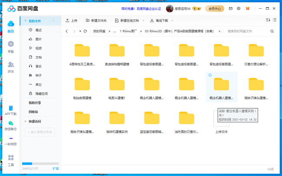
Task: Select the 消失面的贝塞尔 folder
Action: pyautogui.click(x=187, y=122)
